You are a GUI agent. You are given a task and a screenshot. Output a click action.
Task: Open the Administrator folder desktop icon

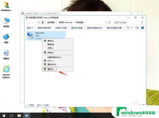tap(6, 6)
